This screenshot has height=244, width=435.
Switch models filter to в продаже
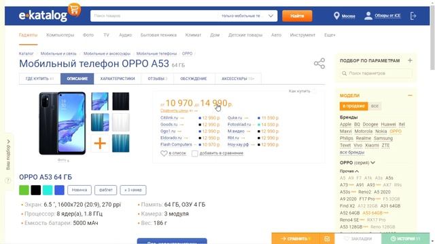[353, 106]
